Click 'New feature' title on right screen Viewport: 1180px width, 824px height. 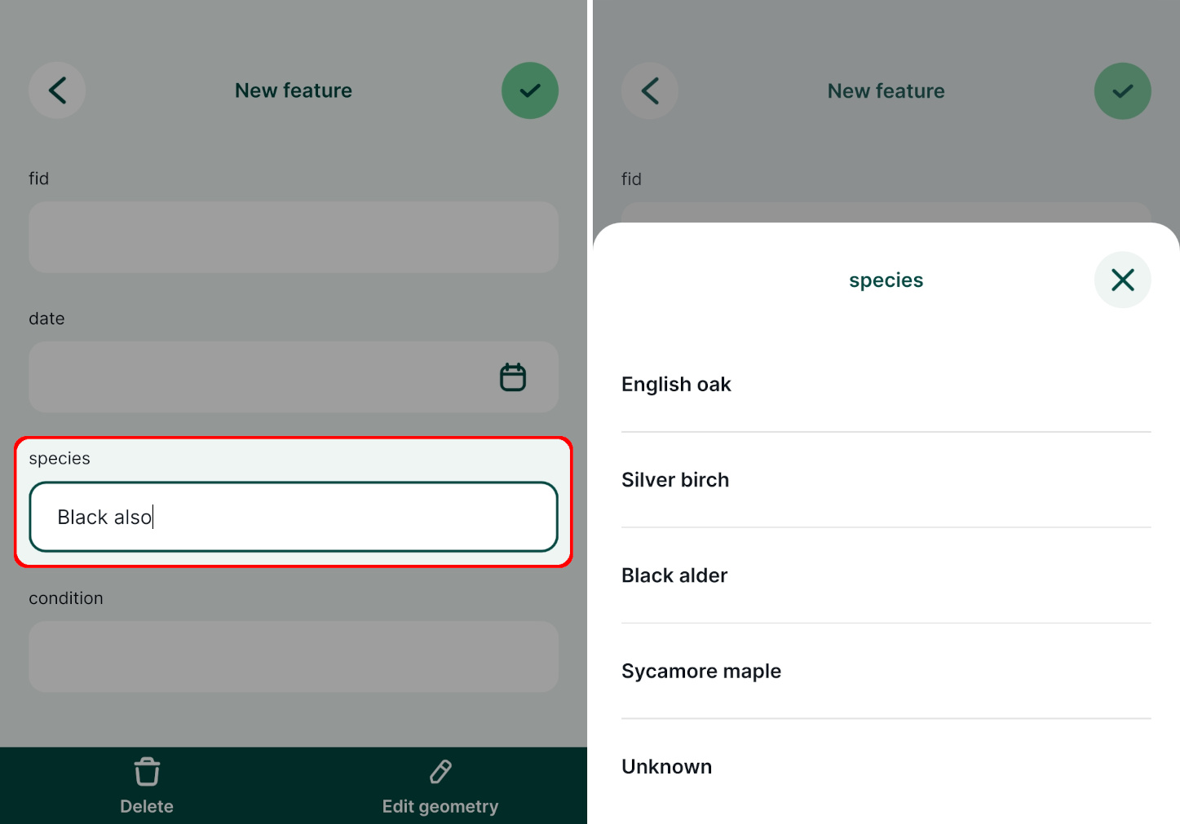pyautogui.click(x=886, y=91)
